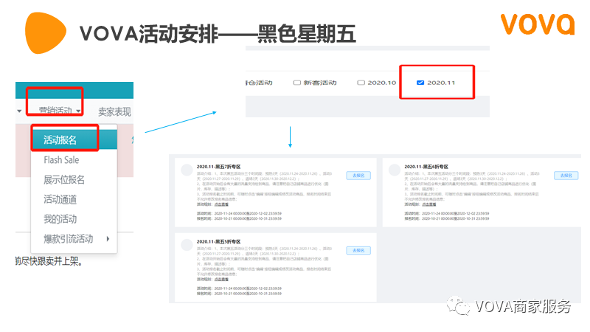Click the title 2020.11-黑五6折专区
The height and width of the screenshot is (332, 590).
426,167
